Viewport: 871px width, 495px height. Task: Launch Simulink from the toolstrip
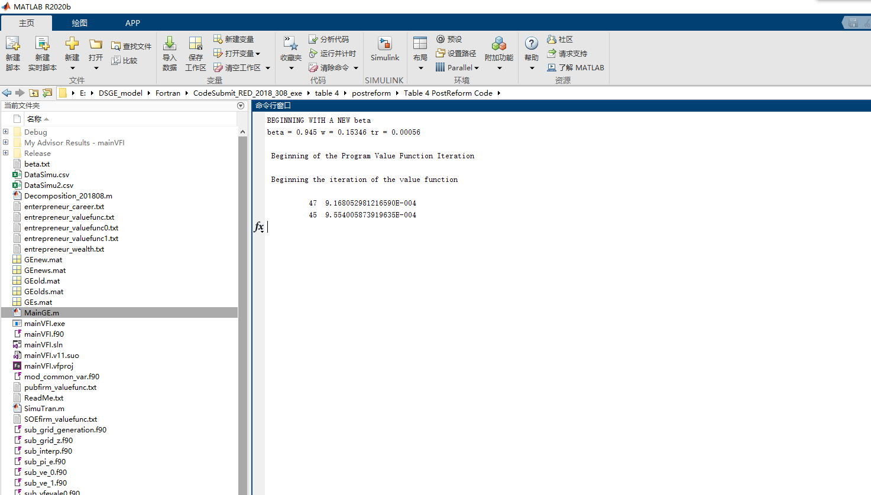[x=385, y=50]
